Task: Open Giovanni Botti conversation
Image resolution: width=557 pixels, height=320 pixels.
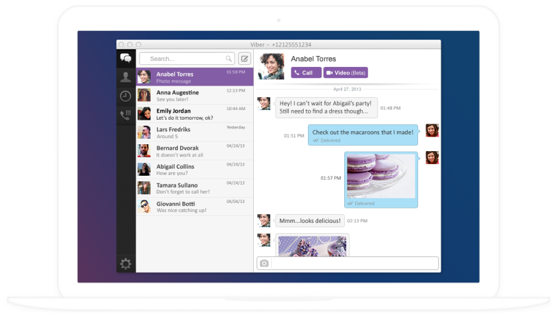Action: coord(195,206)
